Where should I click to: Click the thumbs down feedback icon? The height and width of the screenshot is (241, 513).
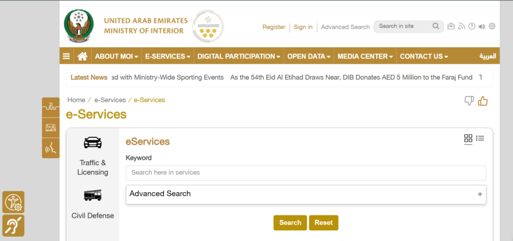(469, 101)
